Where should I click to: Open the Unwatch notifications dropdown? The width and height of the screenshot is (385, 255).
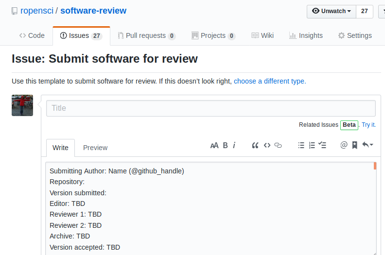tap(331, 11)
